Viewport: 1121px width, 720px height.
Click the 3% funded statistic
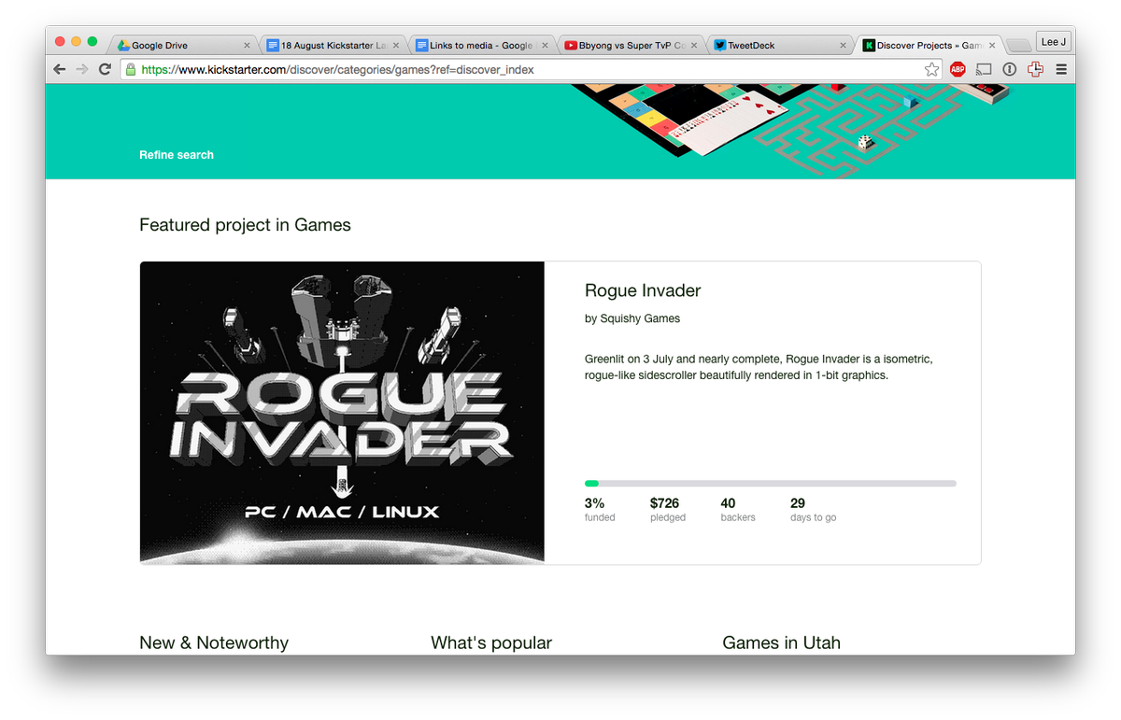[x=600, y=509]
